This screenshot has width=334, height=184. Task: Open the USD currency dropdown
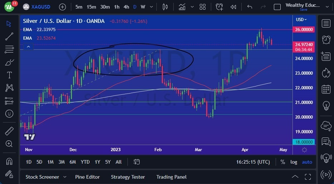pos(301,20)
